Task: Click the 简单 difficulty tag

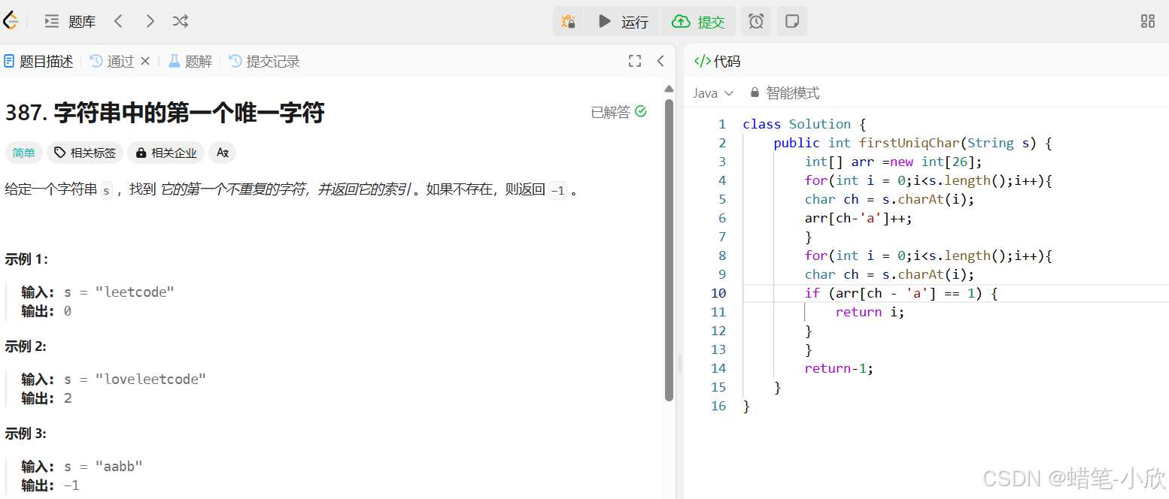Action: [24, 153]
